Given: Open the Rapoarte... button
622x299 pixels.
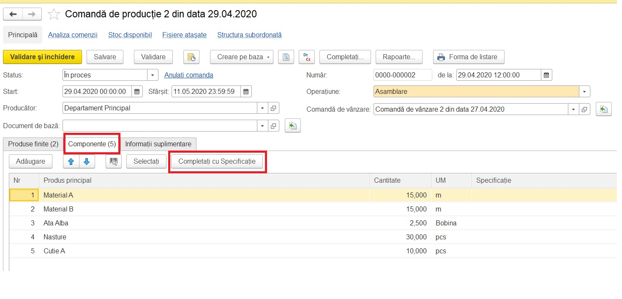Looking at the screenshot, I should click(x=399, y=57).
